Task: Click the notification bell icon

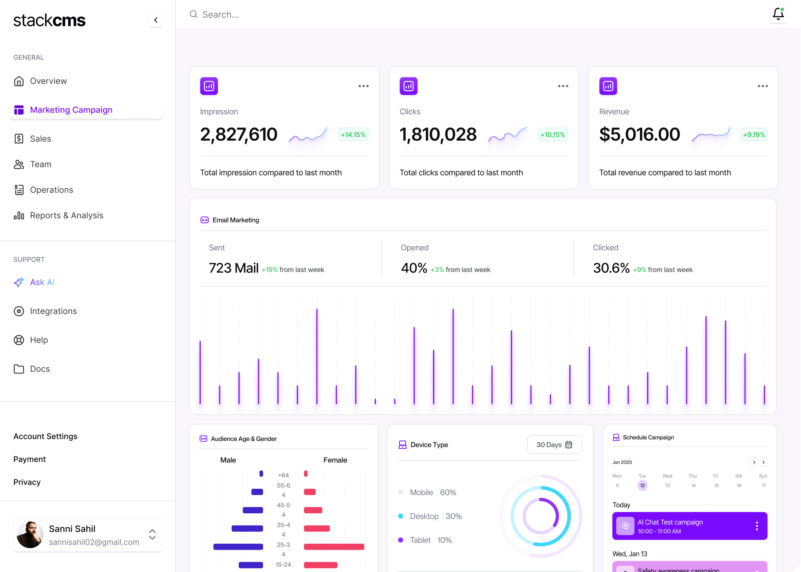Action: (x=778, y=14)
